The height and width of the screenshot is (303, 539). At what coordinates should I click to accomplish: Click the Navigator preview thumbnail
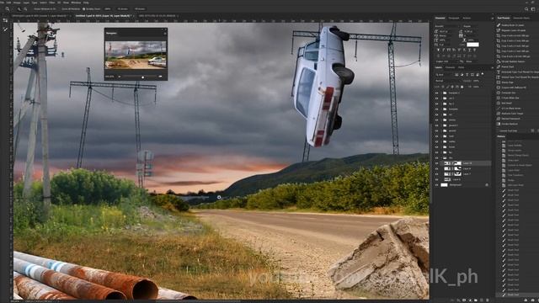[x=136, y=55]
